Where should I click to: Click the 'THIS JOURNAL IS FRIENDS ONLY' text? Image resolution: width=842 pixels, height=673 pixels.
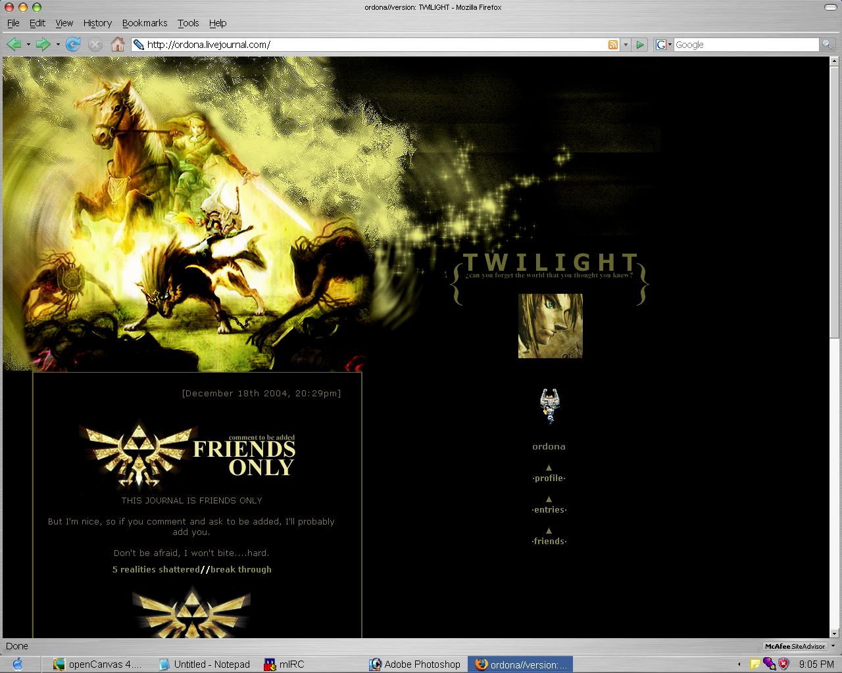coord(191,500)
